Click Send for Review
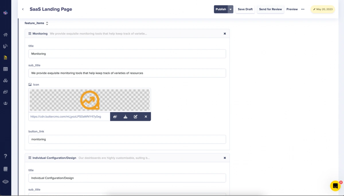 [x=270, y=9]
